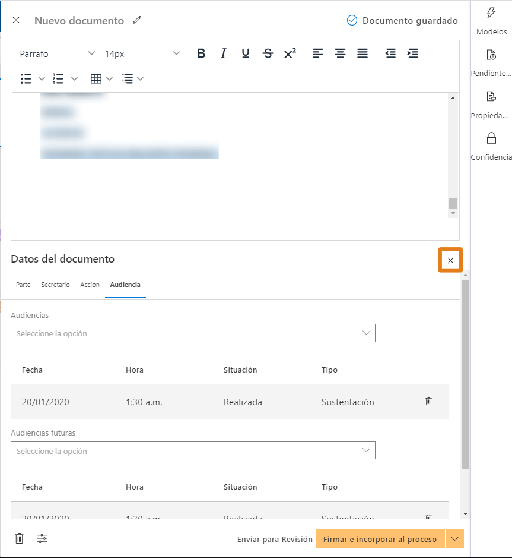Insert a numbered list
This screenshot has height=558, width=512.
58,78
